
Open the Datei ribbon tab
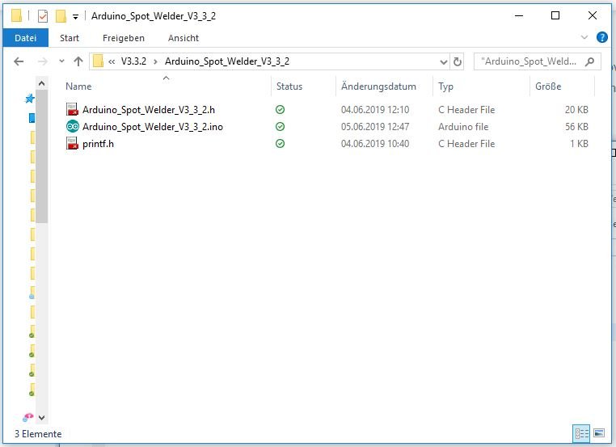26,38
